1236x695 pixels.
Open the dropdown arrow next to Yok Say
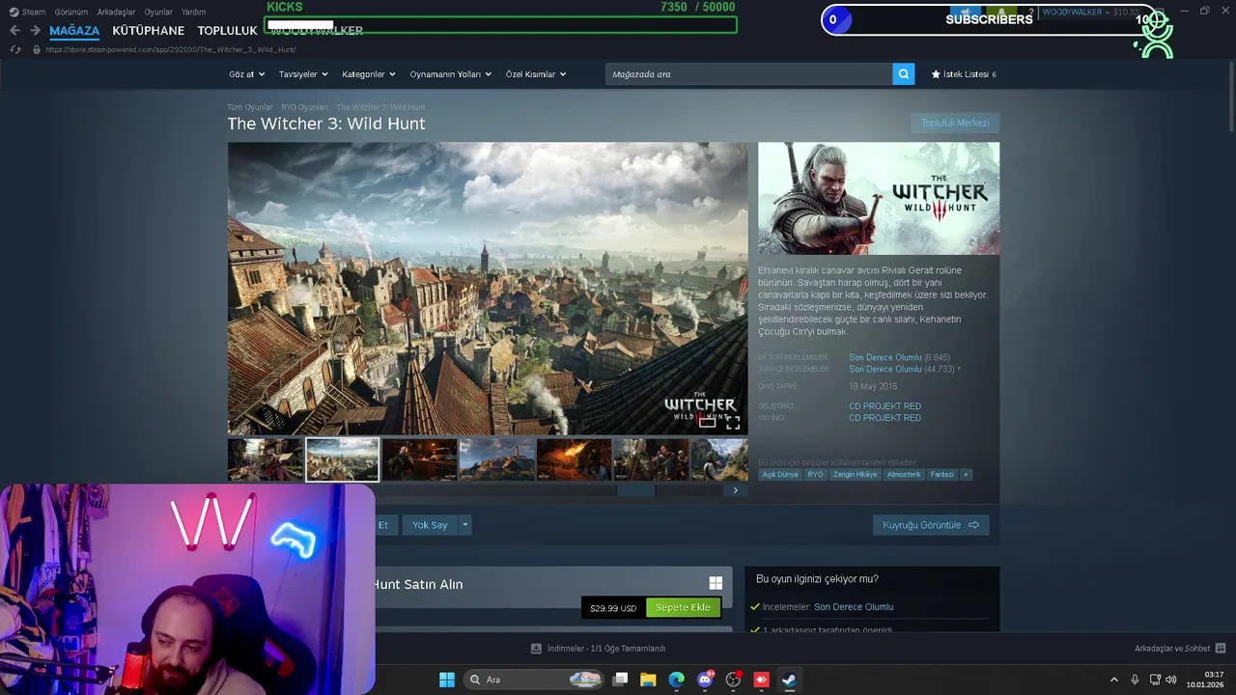click(464, 525)
